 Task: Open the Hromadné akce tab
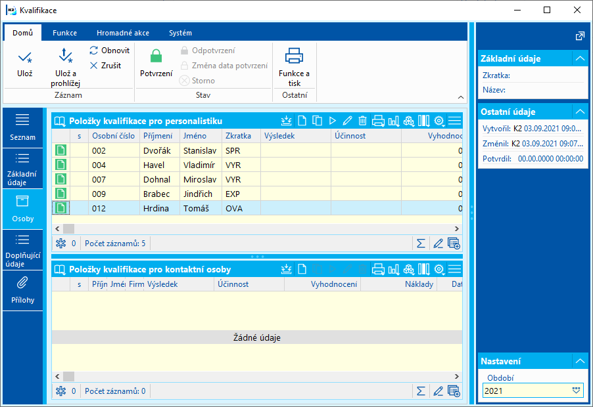pos(122,33)
